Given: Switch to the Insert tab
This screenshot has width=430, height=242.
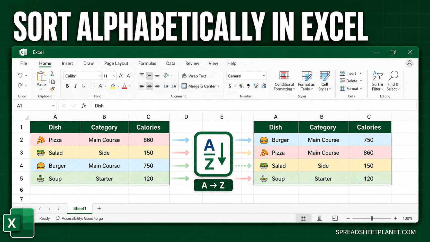Looking at the screenshot, I should point(67,63).
